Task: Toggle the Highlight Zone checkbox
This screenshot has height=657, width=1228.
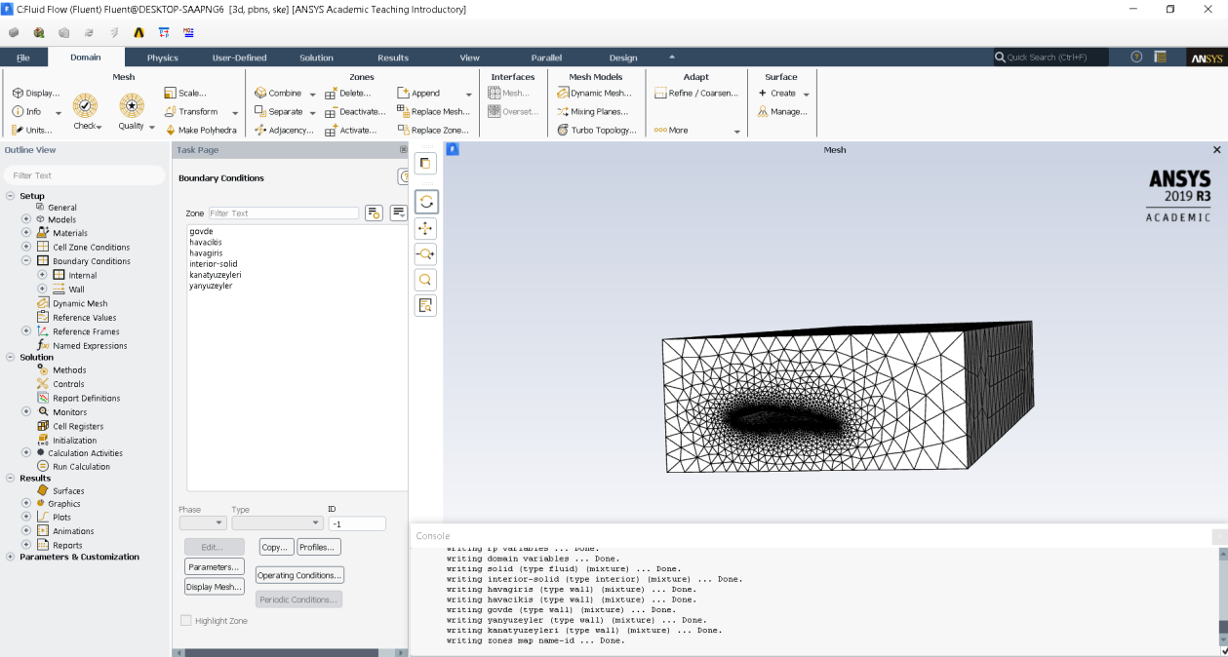Action: 185,621
